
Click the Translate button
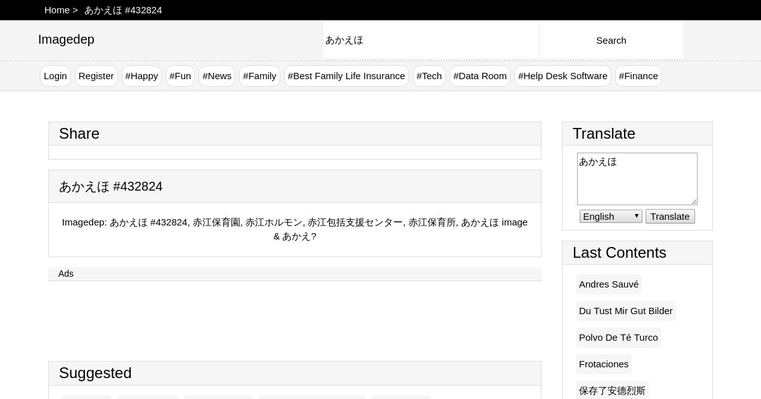coord(670,217)
